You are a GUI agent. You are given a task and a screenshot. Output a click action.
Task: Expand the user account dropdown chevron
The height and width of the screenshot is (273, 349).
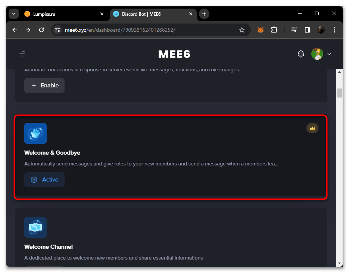click(x=329, y=54)
